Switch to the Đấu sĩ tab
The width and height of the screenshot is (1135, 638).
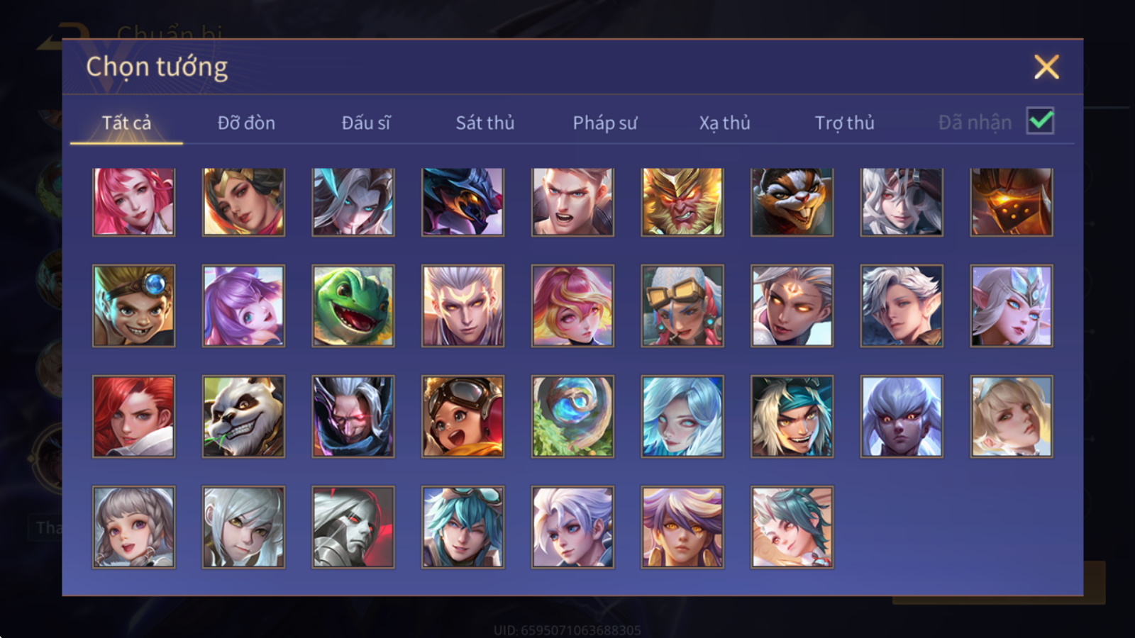pos(366,123)
